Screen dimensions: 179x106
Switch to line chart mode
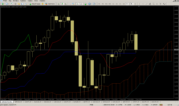(x=66, y=4)
